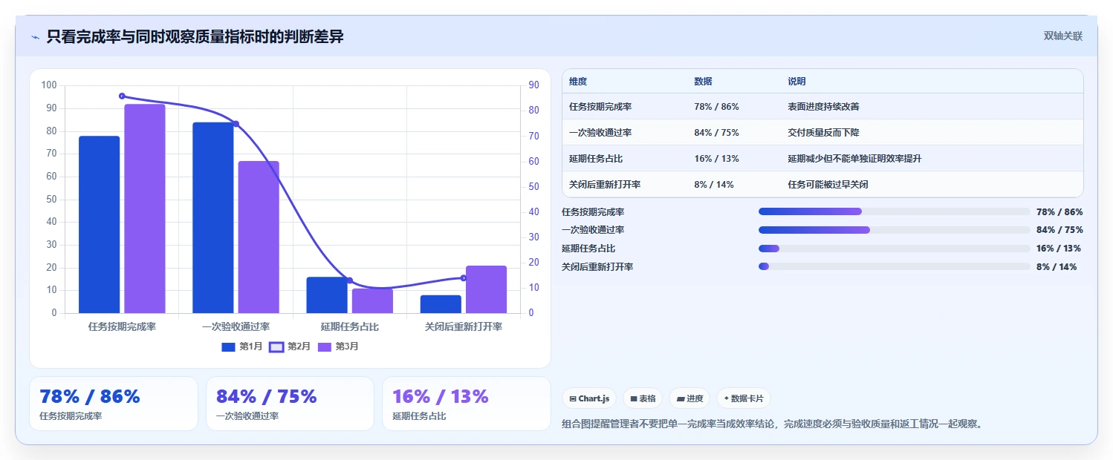1113x460 pixels.
Task: Select the 表格 tag chip
Action: [x=643, y=398]
